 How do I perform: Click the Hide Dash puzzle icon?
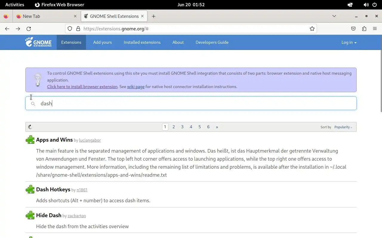30,215
